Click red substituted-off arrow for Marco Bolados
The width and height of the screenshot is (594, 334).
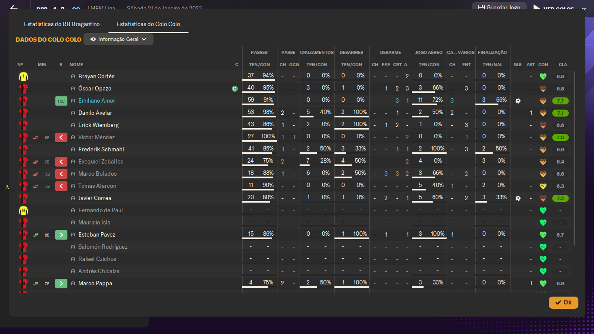pyautogui.click(x=61, y=174)
